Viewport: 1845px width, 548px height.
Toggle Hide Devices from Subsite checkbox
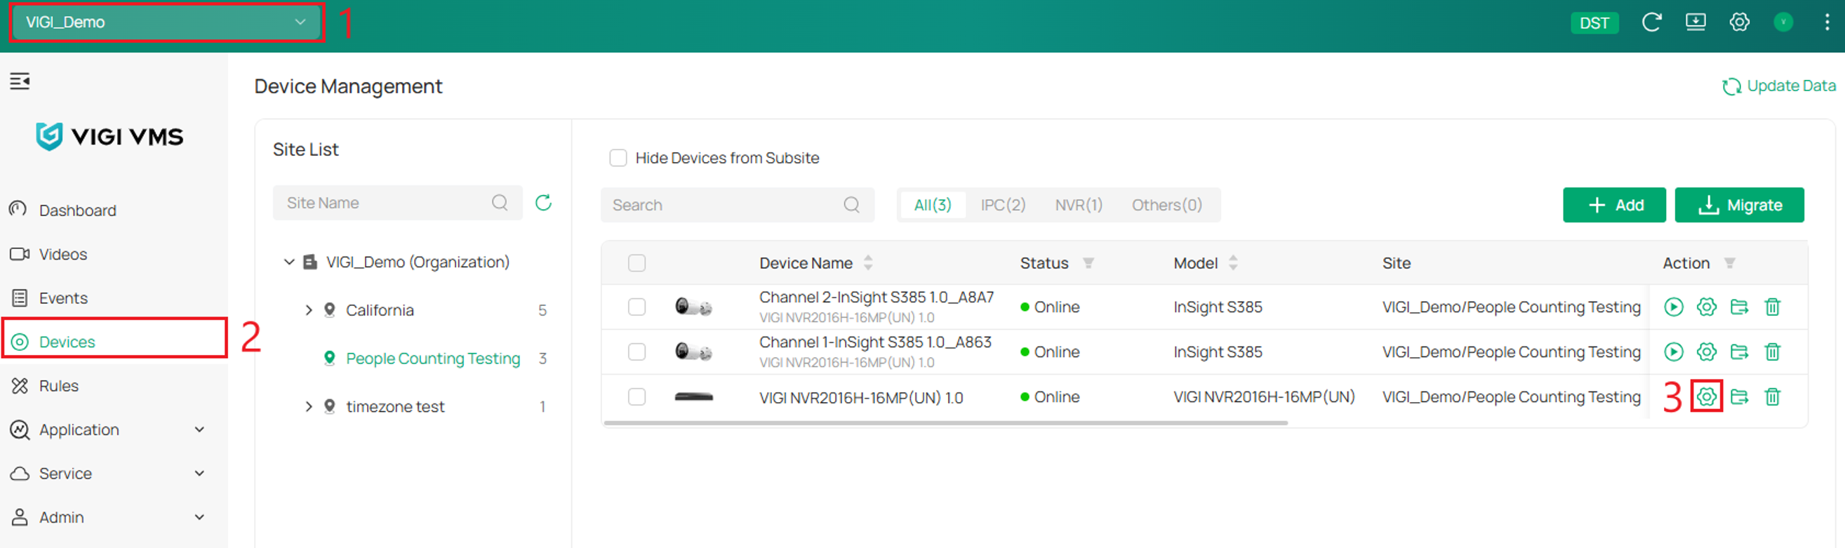pos(618,158)
